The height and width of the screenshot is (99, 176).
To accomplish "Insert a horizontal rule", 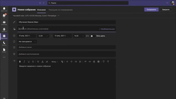I will pyautogui.click(x=94, y=62).
